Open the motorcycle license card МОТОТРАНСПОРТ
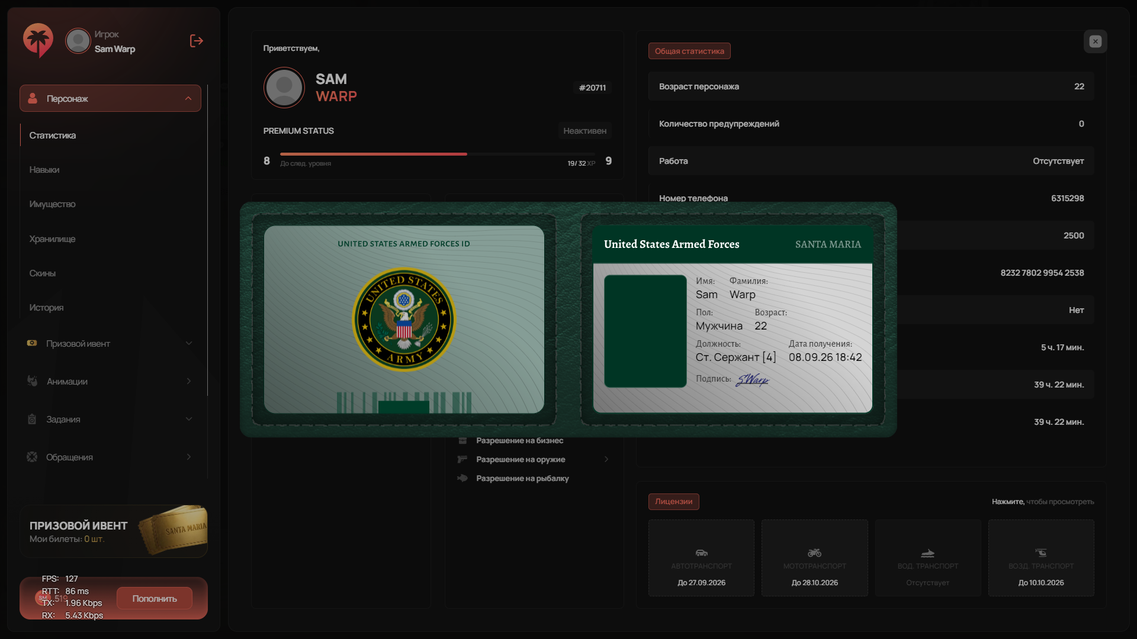 [x=814, y=558]
